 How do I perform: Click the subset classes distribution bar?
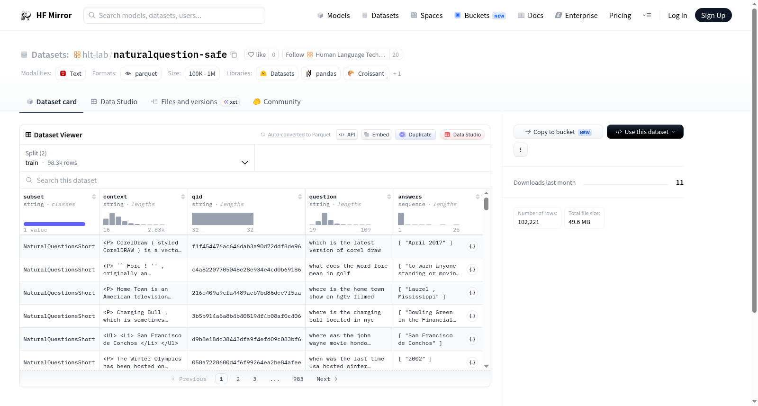click(x=54, y=224)
